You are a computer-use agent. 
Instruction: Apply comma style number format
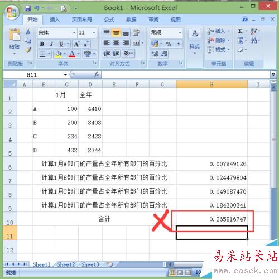coord(179,44)
